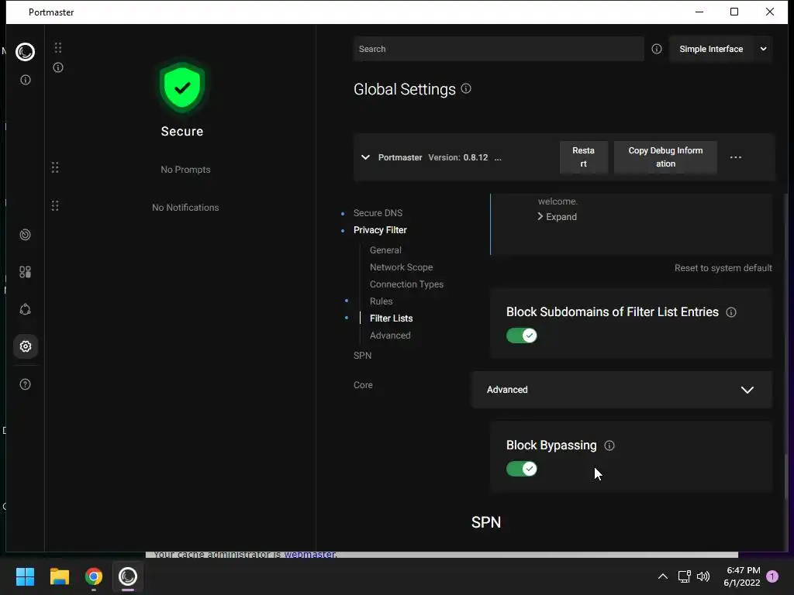Viewport: 794px width, 595px height.
Task: Collapse the Portmaster version chevron
Action: pos(366,157)
